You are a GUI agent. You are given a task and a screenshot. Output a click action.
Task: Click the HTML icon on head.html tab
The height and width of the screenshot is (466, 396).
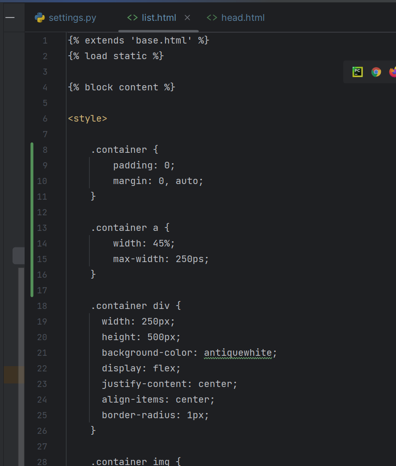tap(211, 18)
